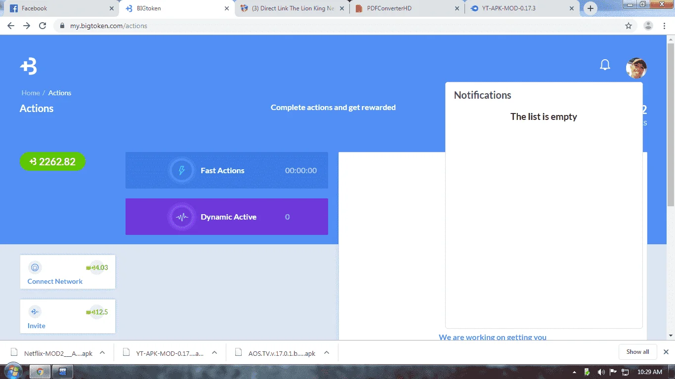Click the Invite card icon
This screenshot has width=675, height=379.
pos(35,312)
